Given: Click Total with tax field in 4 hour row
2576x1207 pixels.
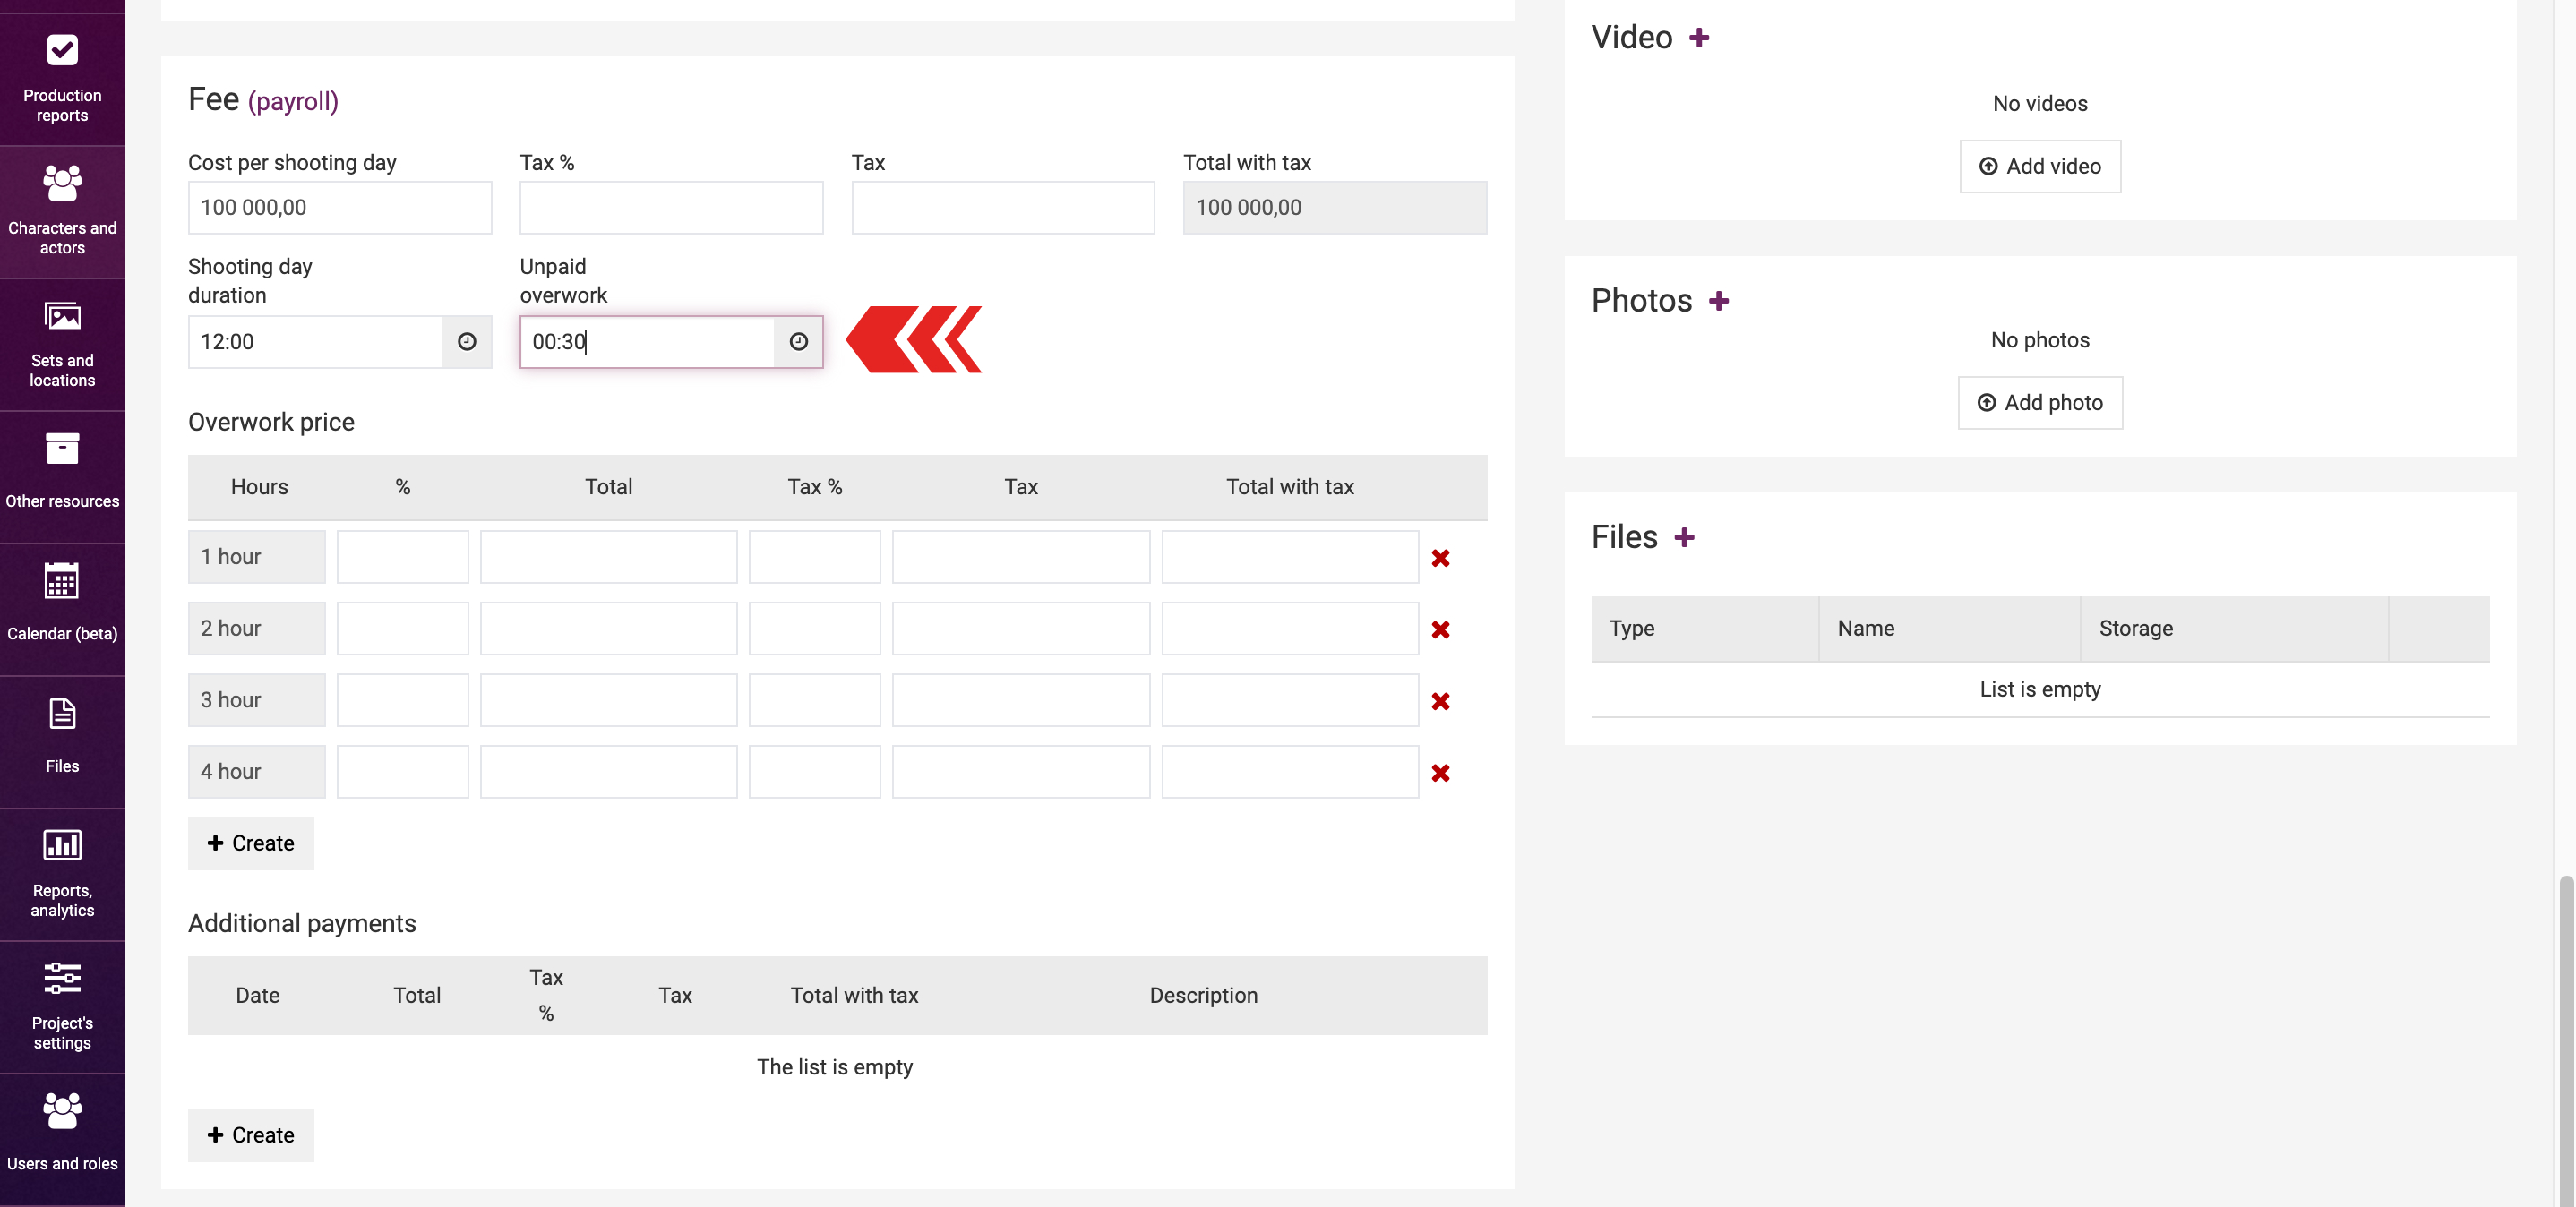Looking at the screenshot, I should pyautogui.click(x=1290, y=772).
